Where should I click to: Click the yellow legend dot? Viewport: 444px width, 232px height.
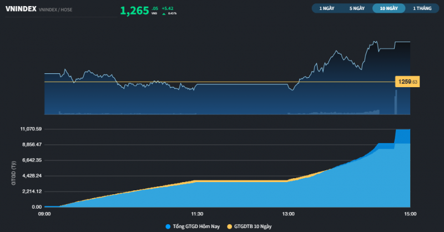click(x=229, y=226)
